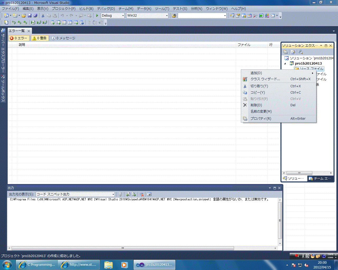Image resolution: width=338 pixels, height=270 pixels.
Task: Click the Find Message in Code icon
Action: [x=120, y=194]
